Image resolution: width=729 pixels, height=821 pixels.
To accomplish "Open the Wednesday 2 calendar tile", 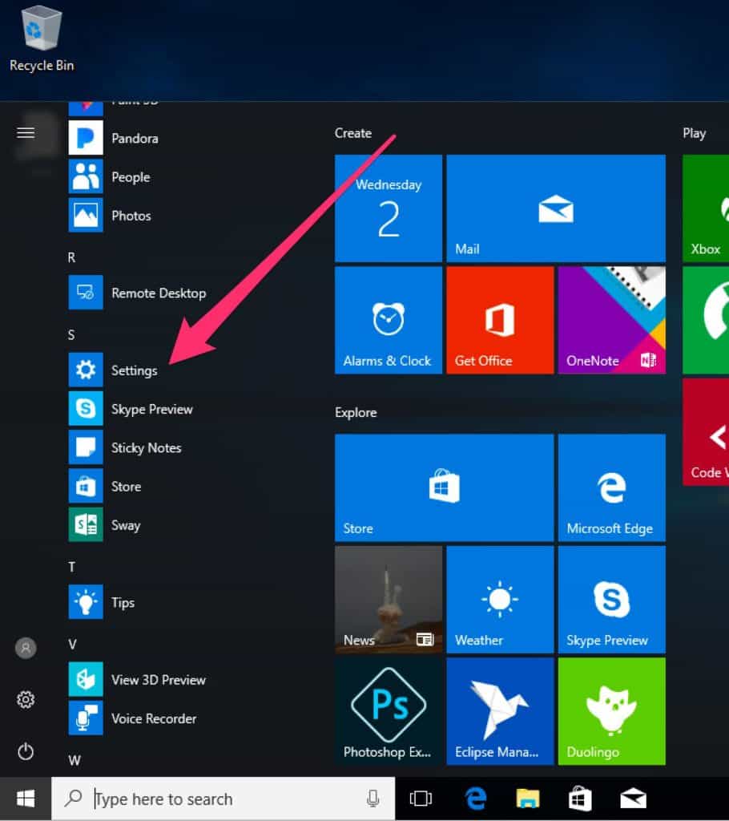I will tap(389, 208).
